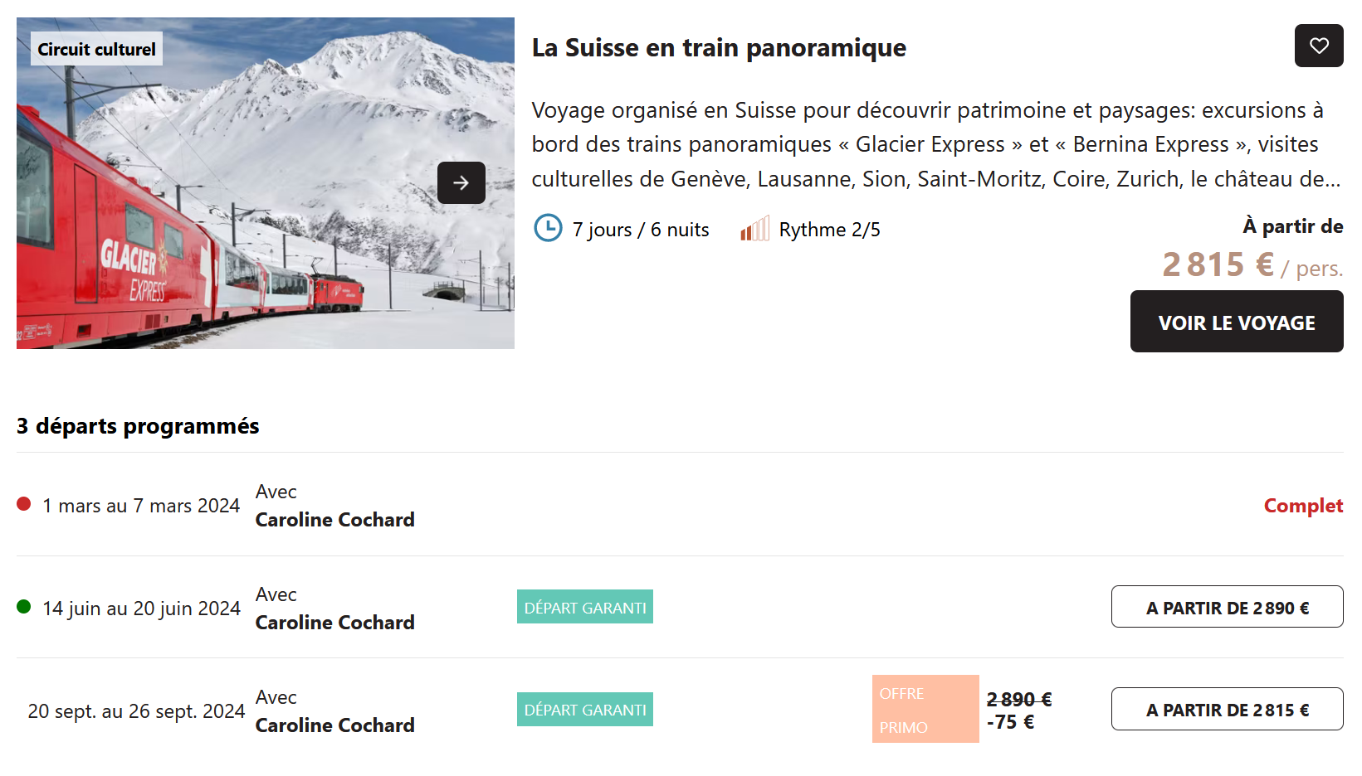Open the La Suisse en train panoramique title
The image size is (1362, 776).
(719, 48)
